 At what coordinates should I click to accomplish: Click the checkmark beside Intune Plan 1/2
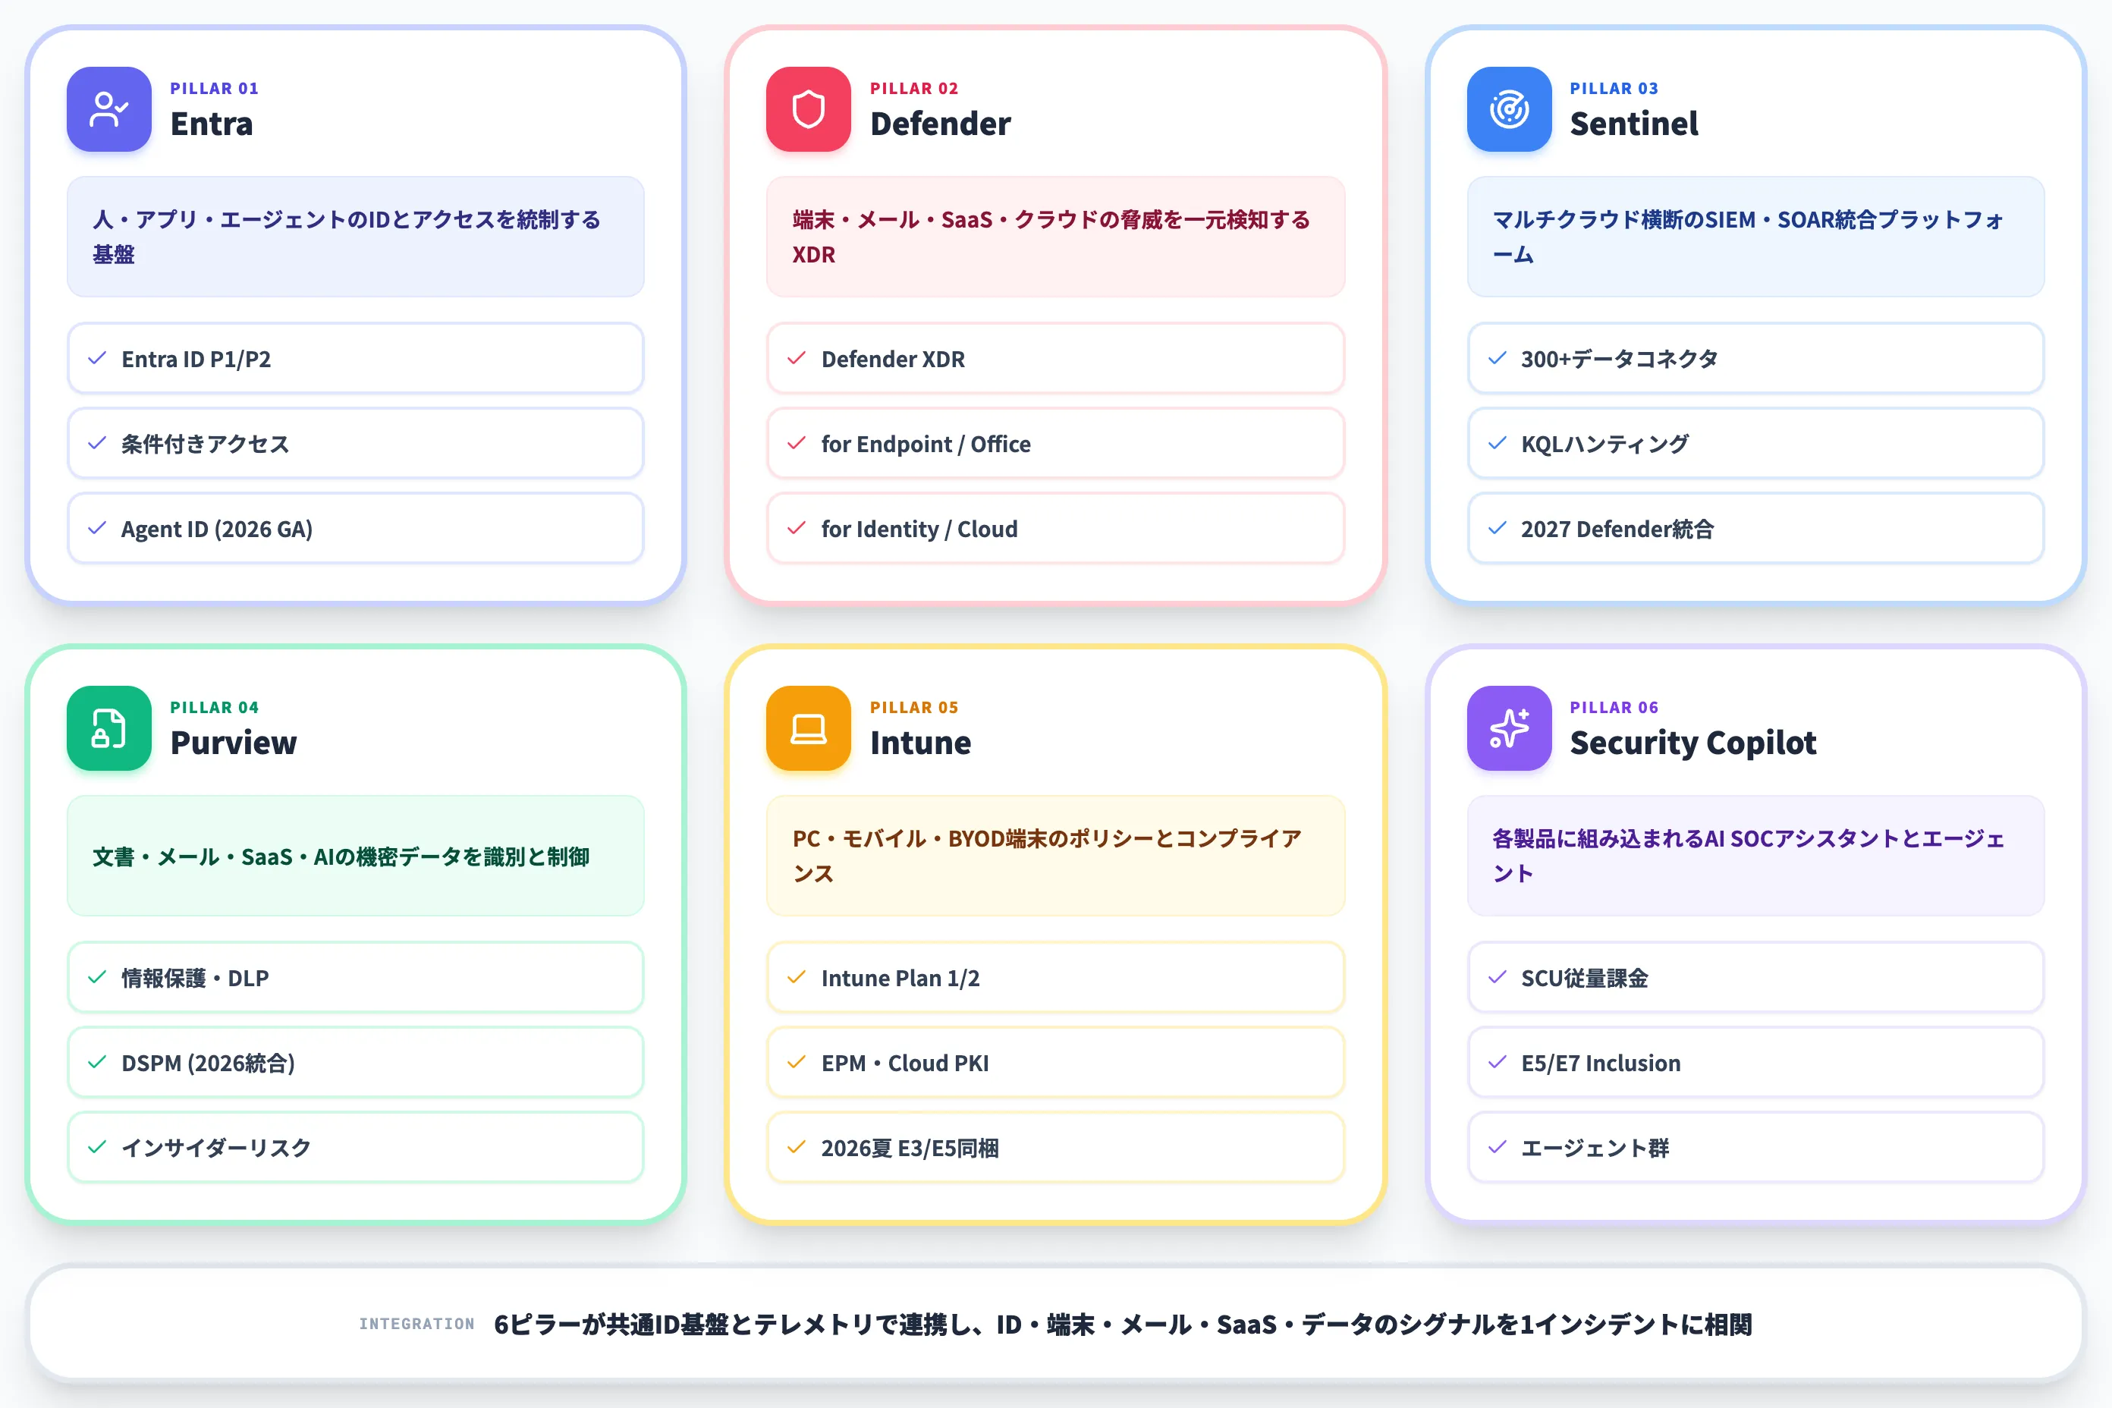click(x=797, y=977)
